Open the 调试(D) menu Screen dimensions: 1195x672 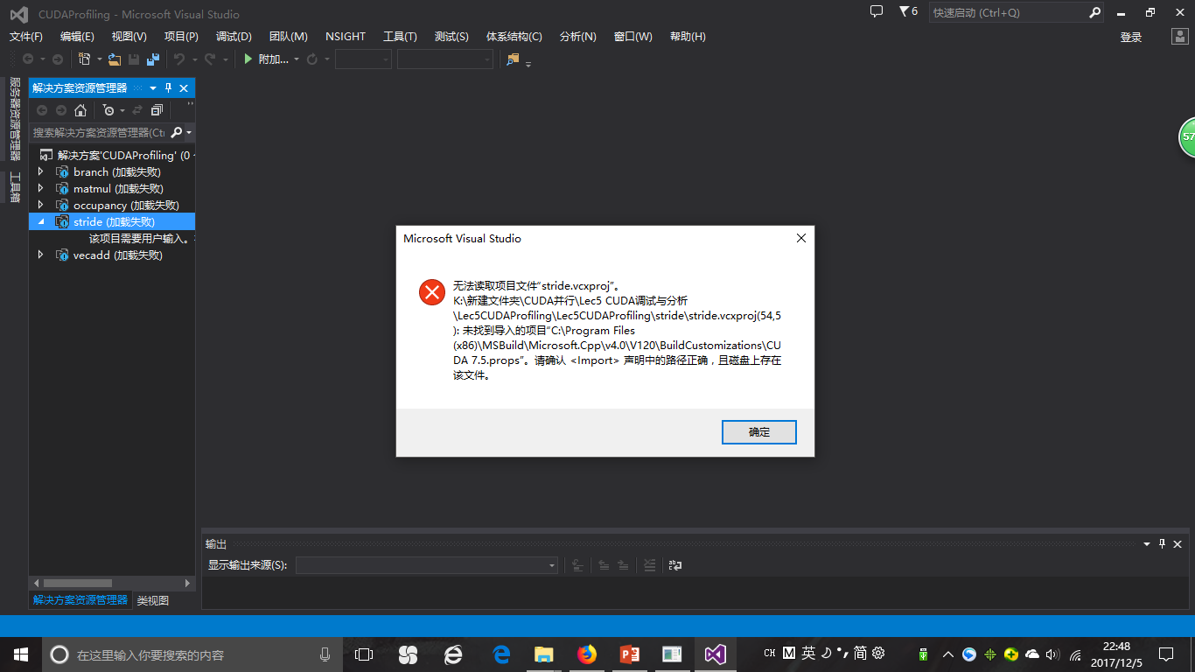tap(234, 37)
